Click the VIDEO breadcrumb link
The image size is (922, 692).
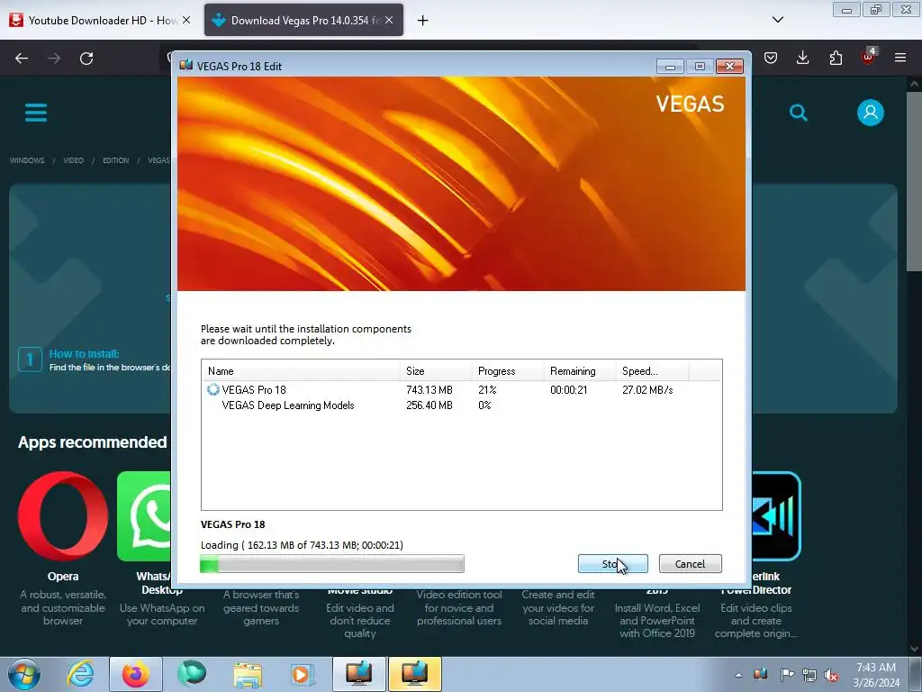[x=74, y=160]
